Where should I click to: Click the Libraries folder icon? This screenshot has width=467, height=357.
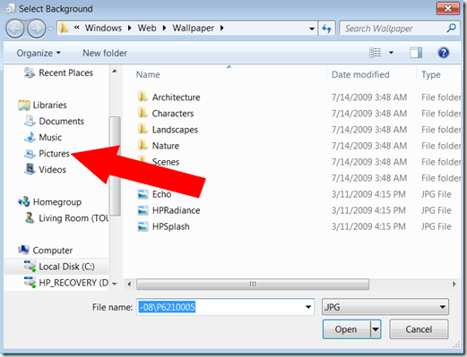24,105
